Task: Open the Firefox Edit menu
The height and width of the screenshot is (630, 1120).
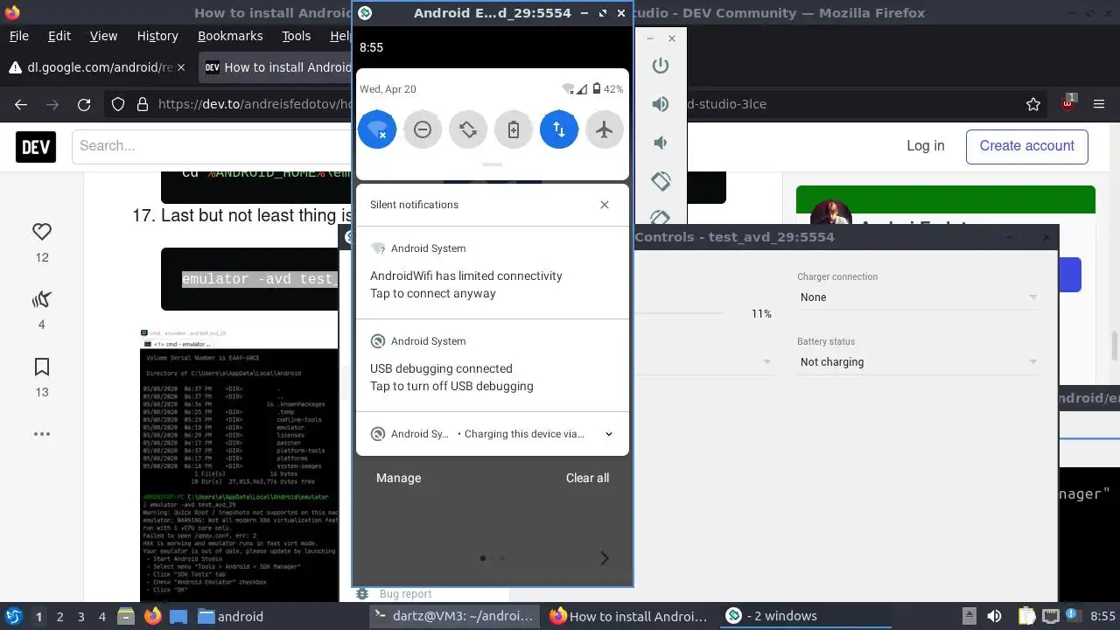Action: pos(59,36)
